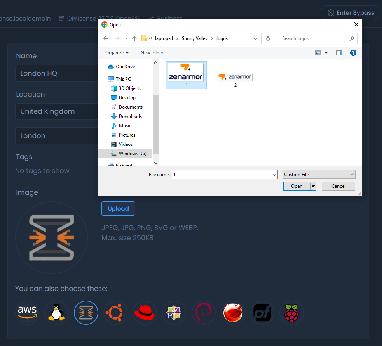Screen dimensions: 382x346
Task: Click the Upload button
Action: pyautogui.click(x=118, y=209)
